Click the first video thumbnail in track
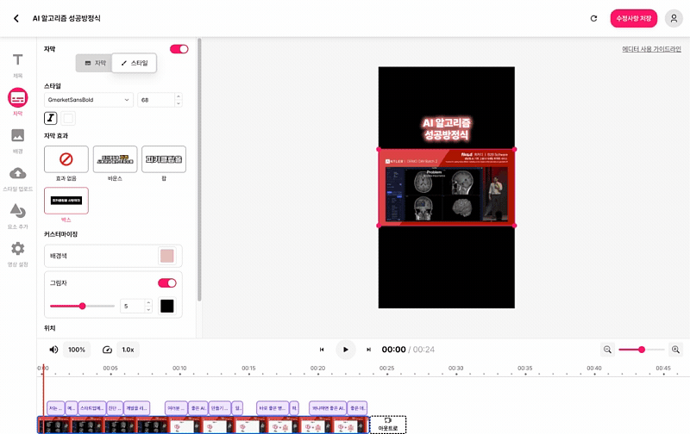Viewport: 690px width, 434px height. click(x=54, y=425)
